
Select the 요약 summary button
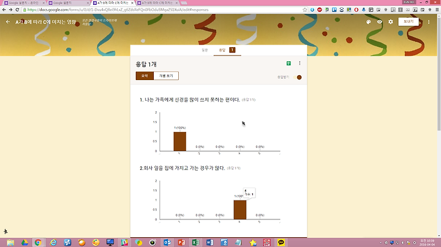pyautogui.click(x=145, y=76)
